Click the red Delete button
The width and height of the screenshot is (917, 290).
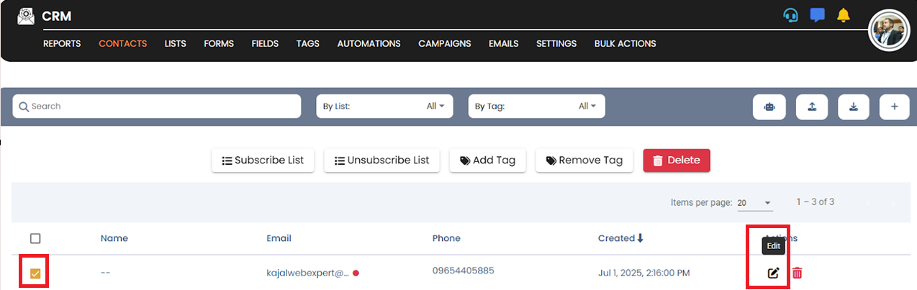[676, 160]
